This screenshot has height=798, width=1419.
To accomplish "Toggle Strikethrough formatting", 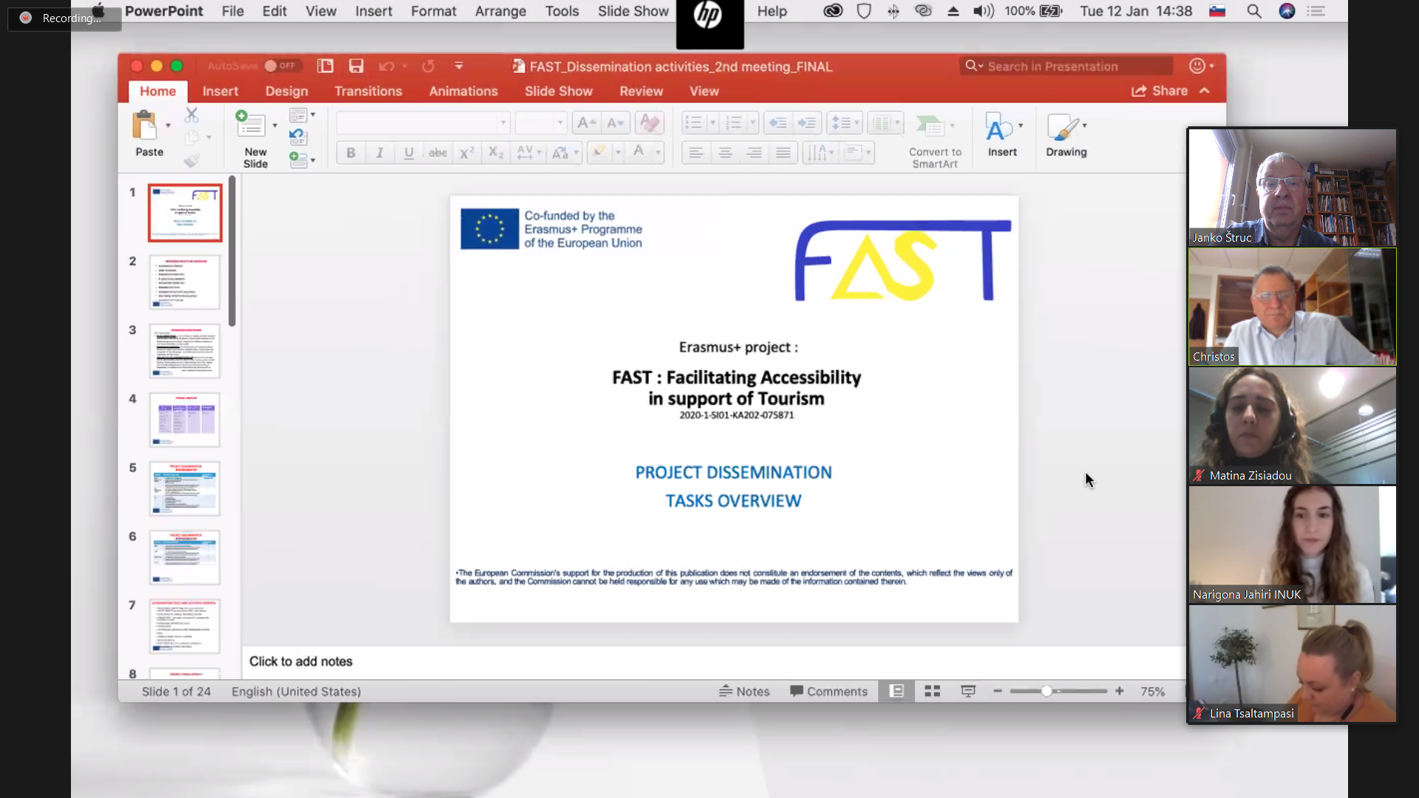I will (438, 153).
